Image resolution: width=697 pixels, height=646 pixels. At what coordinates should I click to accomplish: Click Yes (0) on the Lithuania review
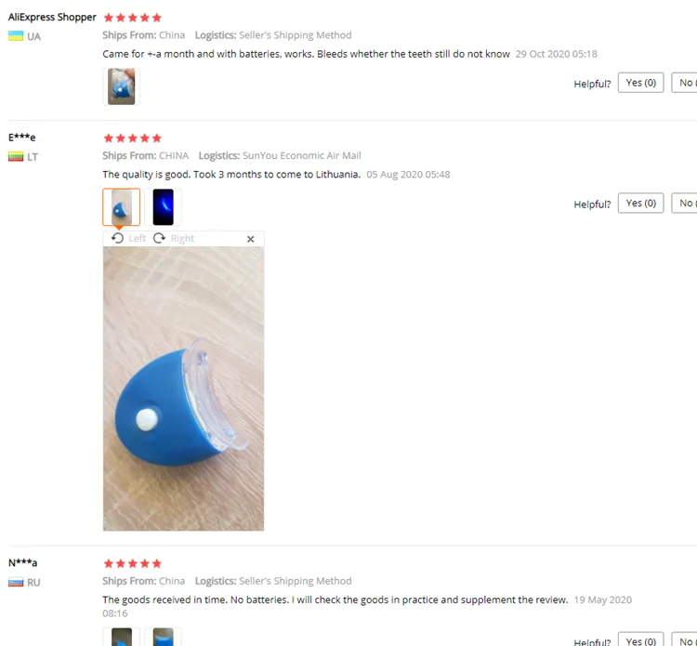click(640, 204)
